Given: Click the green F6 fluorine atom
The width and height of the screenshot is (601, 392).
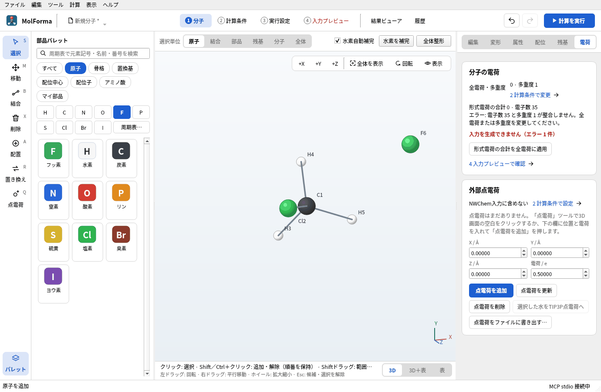Looking at the screenshot, I should [x=410, y=144].
